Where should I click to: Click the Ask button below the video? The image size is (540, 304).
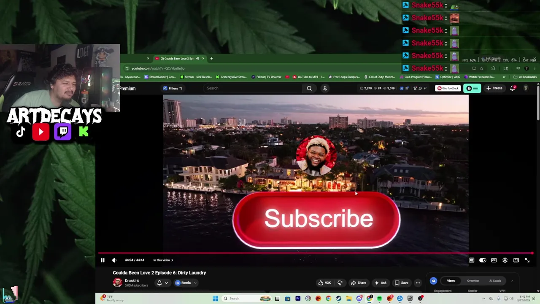point(380,283)
